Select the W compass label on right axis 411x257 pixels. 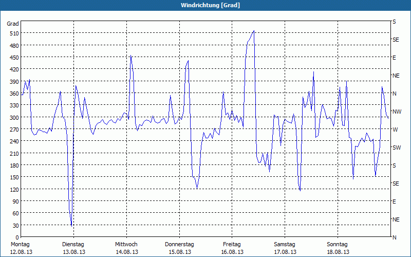click(395, 130)
